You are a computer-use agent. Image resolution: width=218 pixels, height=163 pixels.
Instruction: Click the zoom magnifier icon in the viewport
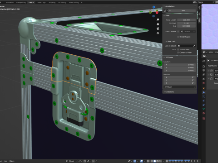tap(158, 19)
